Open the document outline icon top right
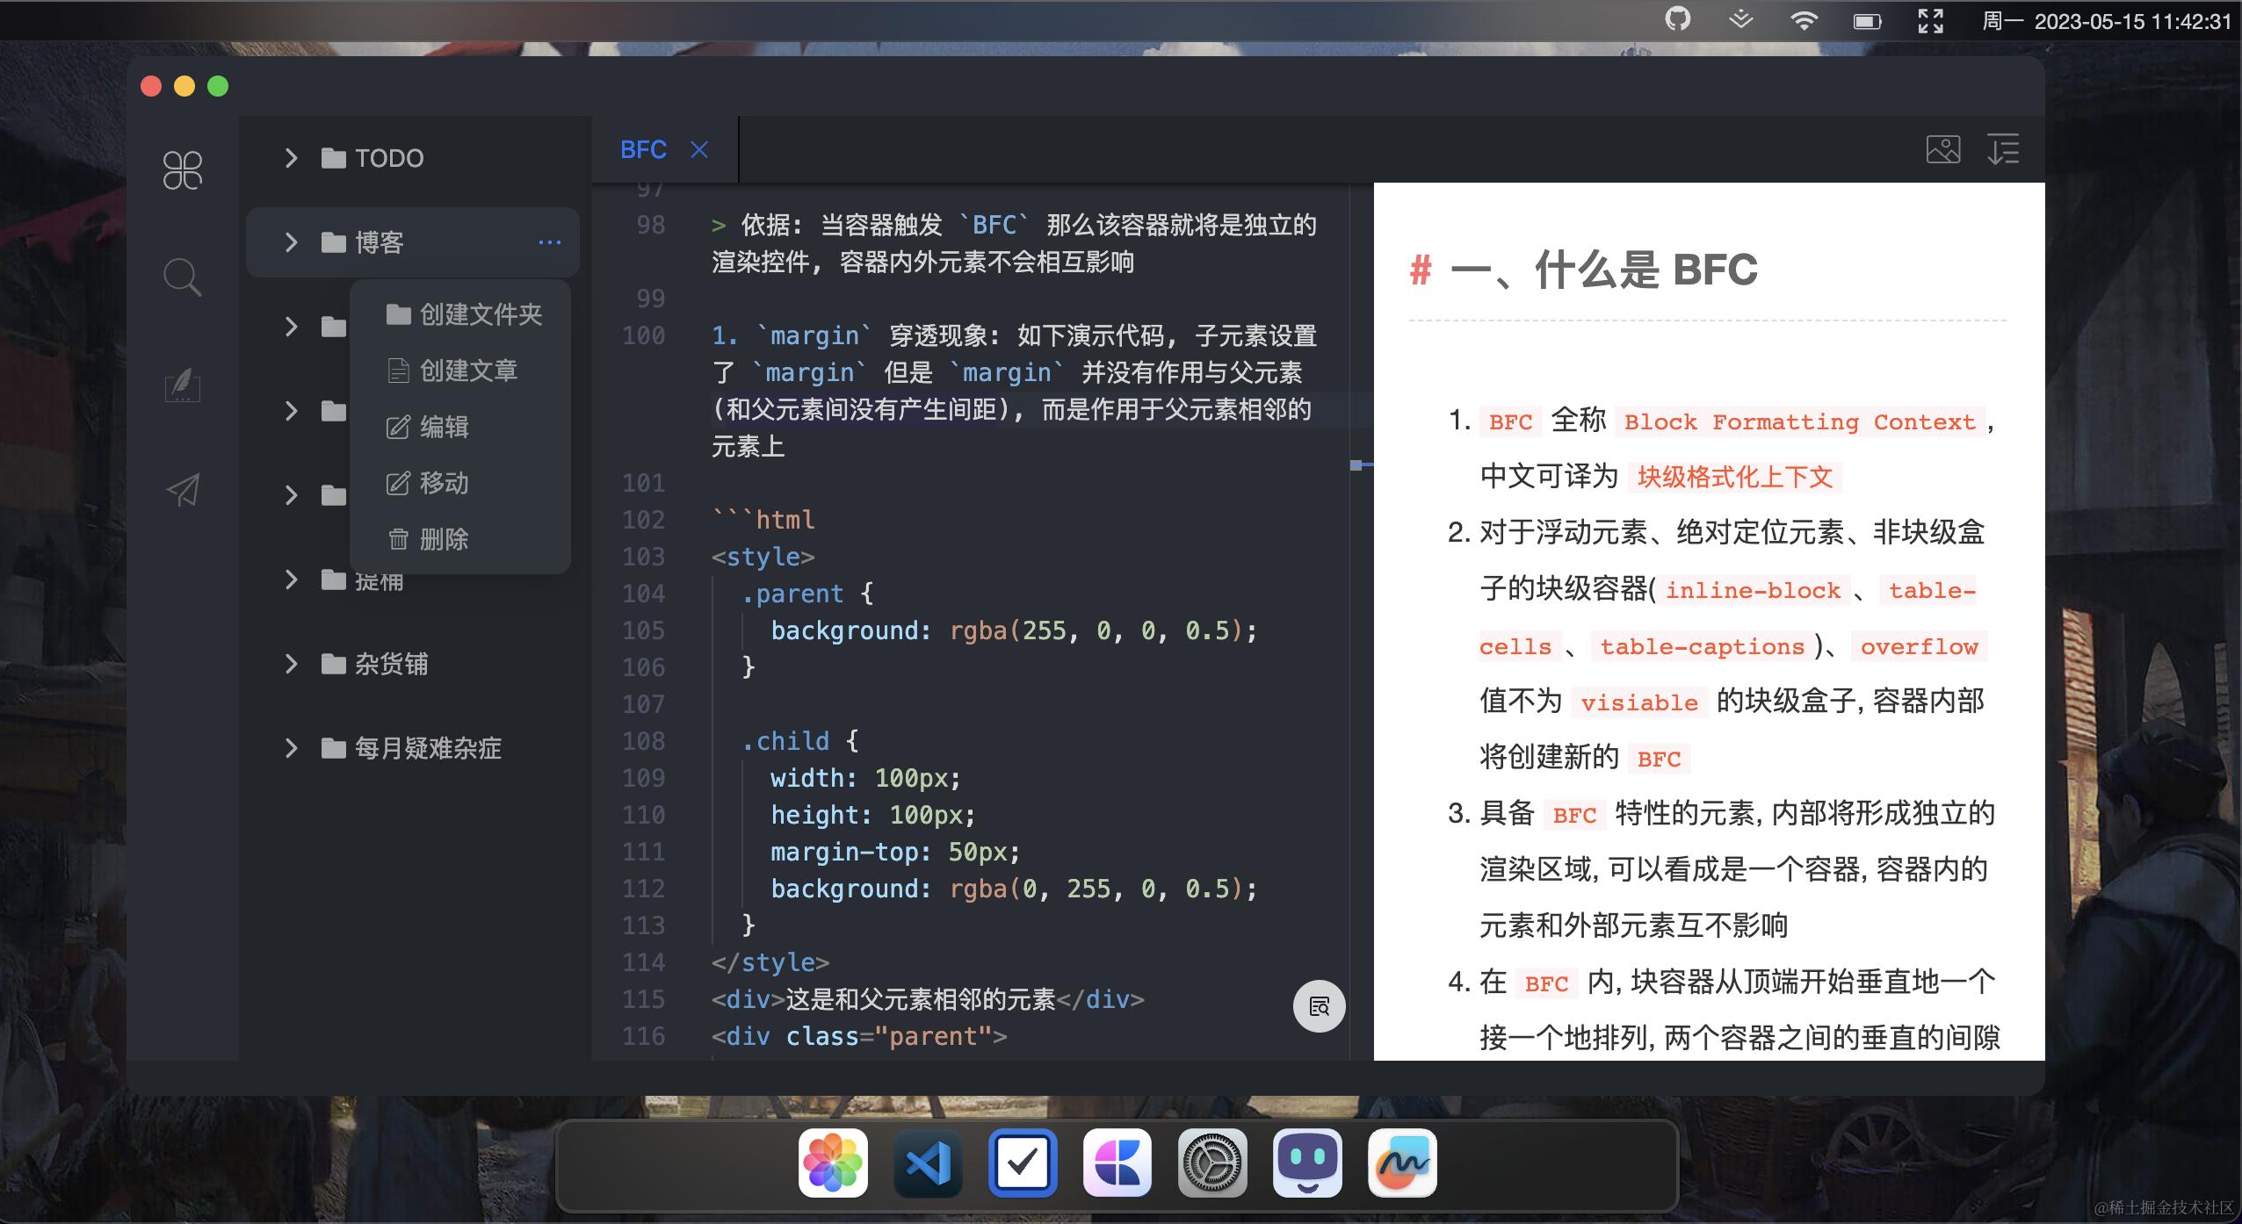 click(x=2004, y=150)
